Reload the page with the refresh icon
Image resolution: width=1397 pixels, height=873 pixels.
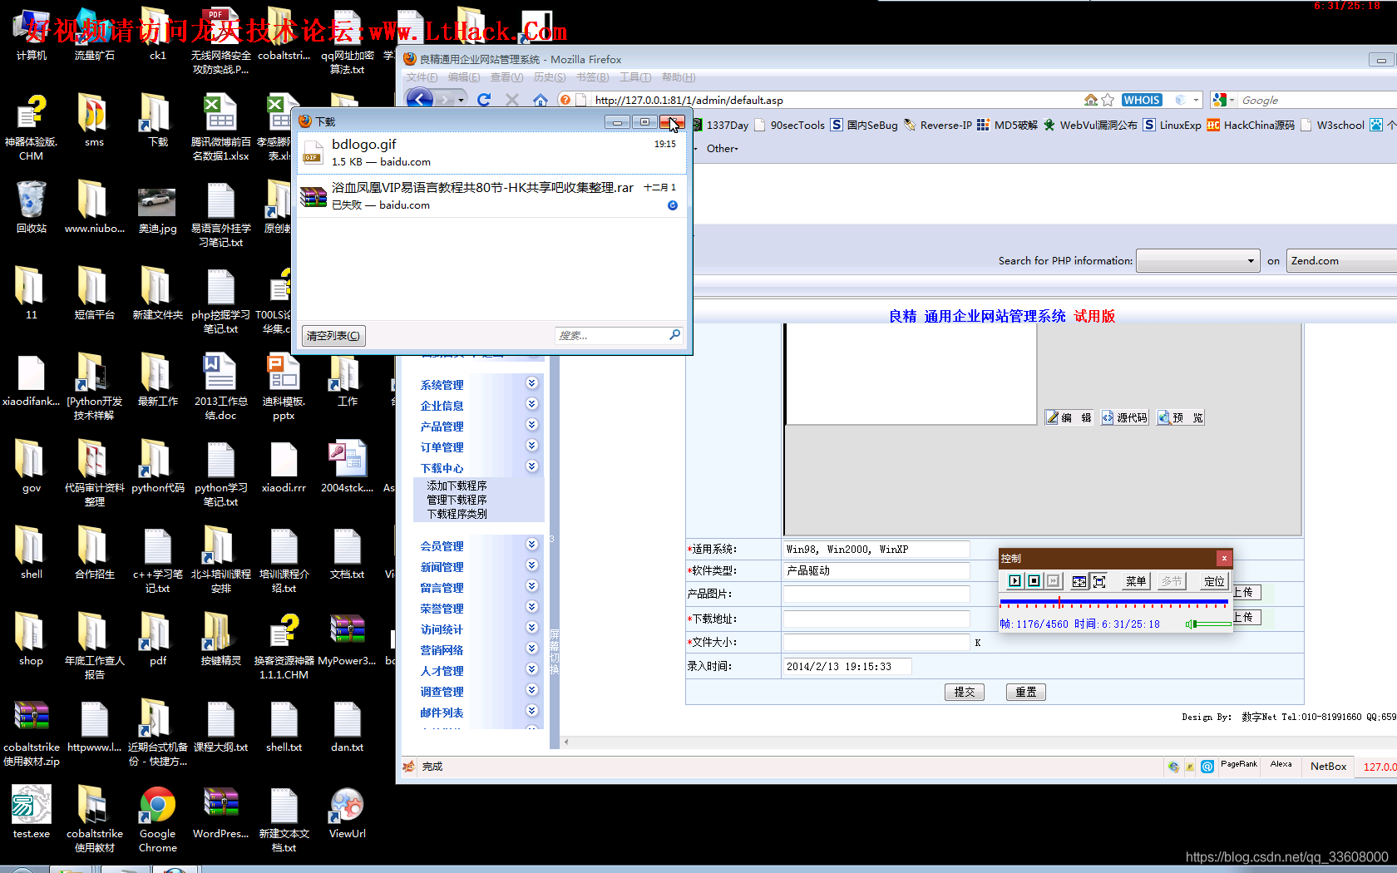click(x=484, y=100)
